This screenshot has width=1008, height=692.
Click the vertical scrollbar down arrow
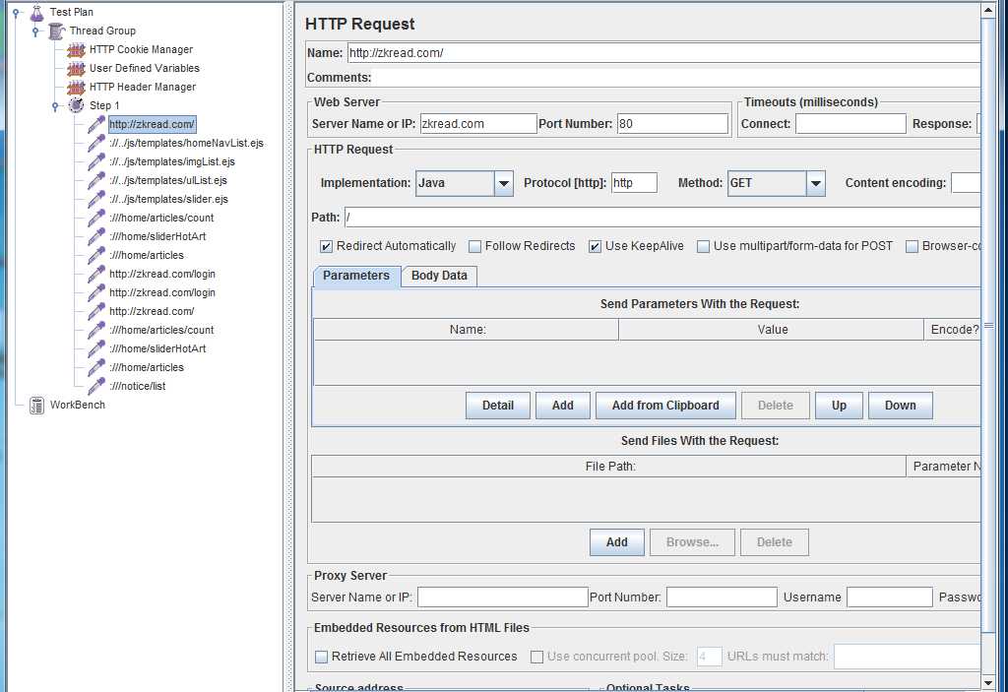[988, 682]
